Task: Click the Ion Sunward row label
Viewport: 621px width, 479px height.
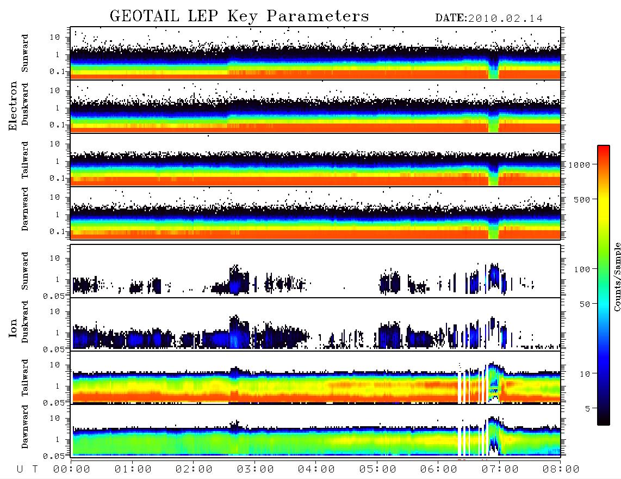Action: [x=25, y=271]
